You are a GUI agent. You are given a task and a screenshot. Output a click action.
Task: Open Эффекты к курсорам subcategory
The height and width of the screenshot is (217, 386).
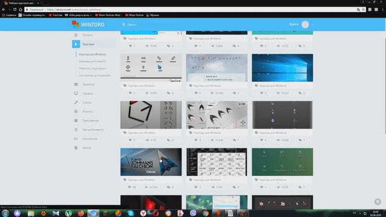(92, 68)
